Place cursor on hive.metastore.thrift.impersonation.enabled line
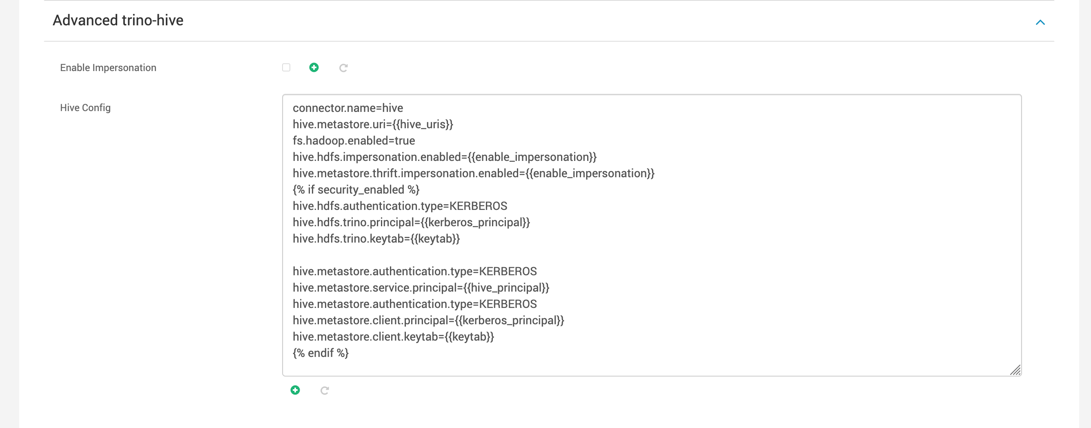The width and height of the screenshot is (1091, 428). (x=474, y=173)
